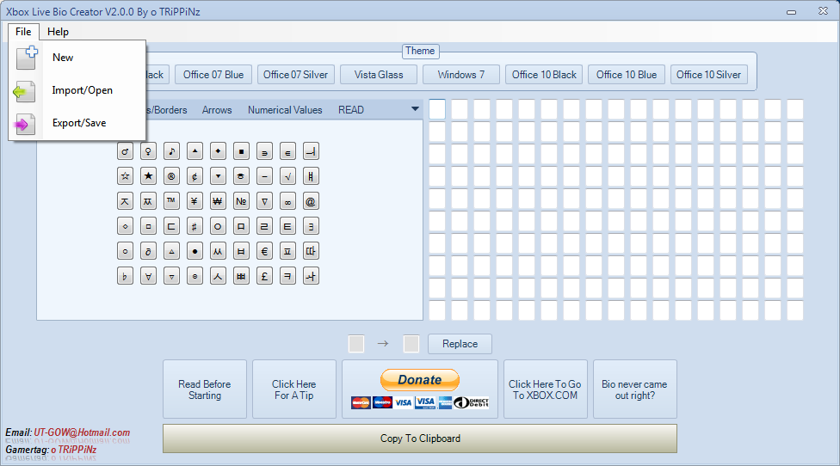The width and height of the screenshot is (840, 466).
Task: Insert the yen ¥ symbol
Action: pos(195,201)
